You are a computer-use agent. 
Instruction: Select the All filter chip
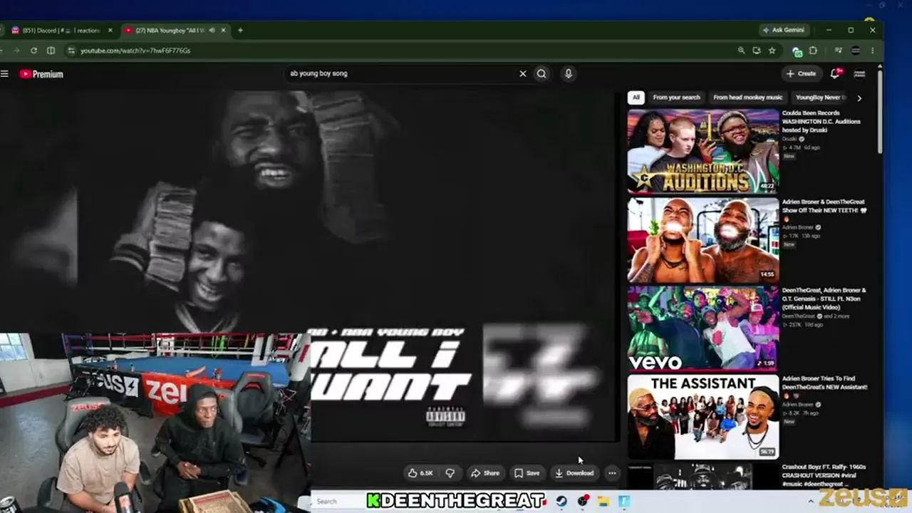(636, 98)
